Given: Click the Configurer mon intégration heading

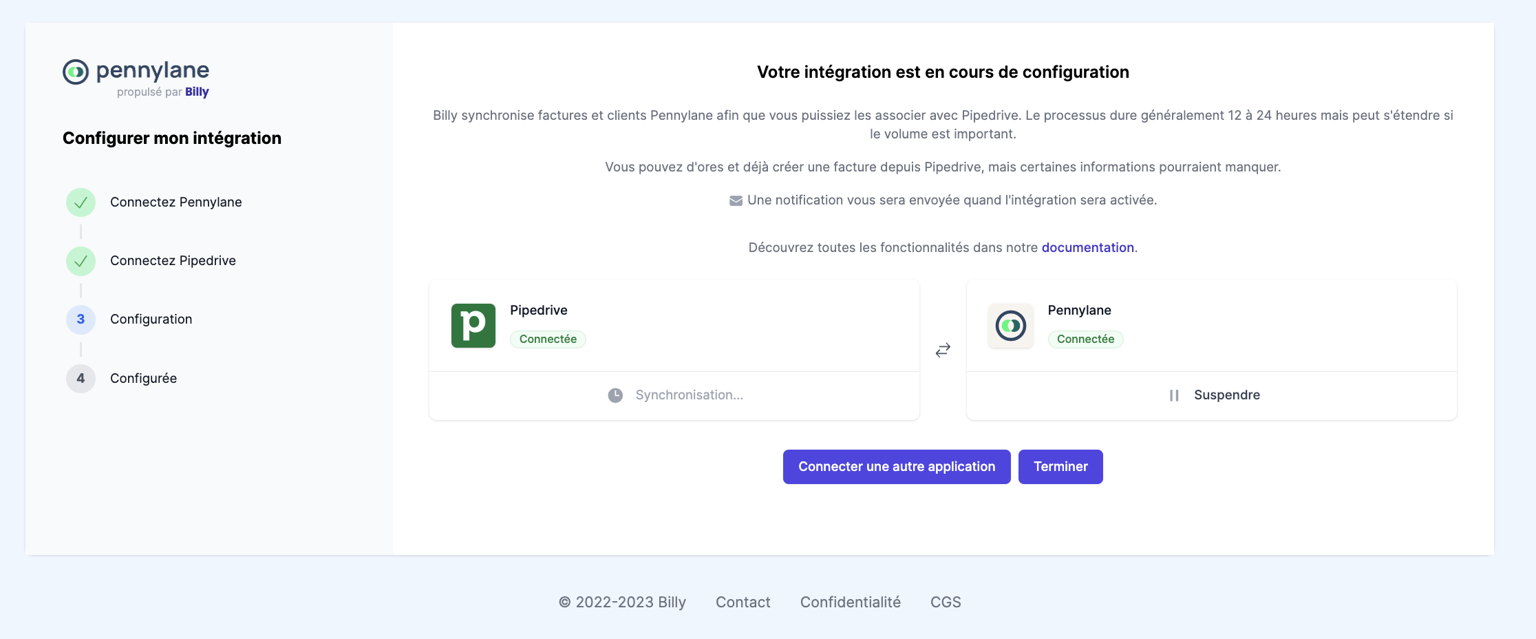Looking at the screenshot, I should tap(172, 138).
